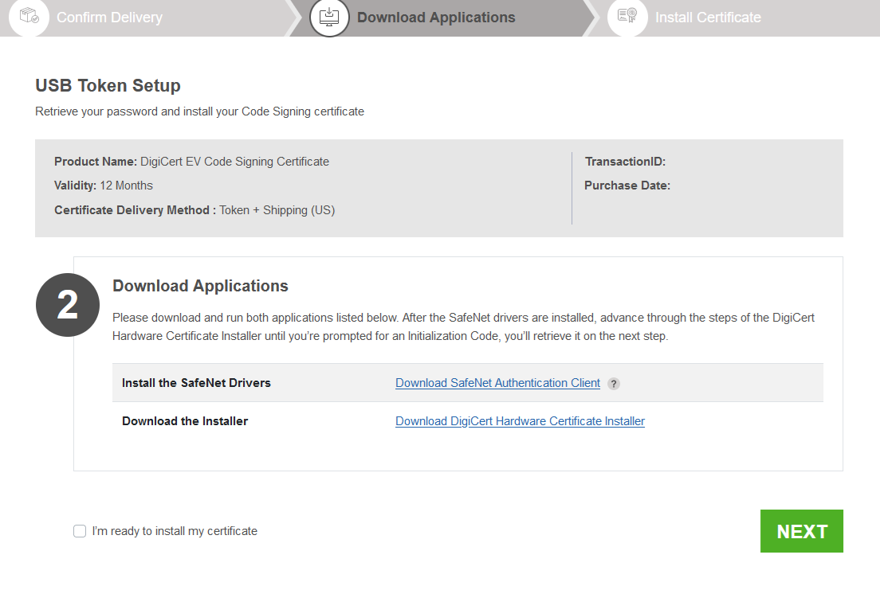Click the "Purchase Date:" label
880x590 pixels.
627,186
